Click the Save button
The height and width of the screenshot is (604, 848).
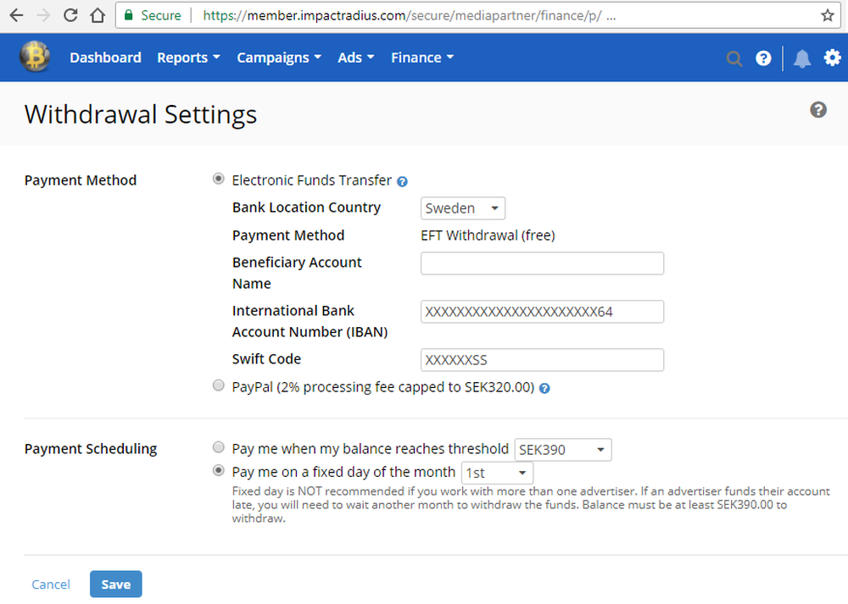pos(115,584)
